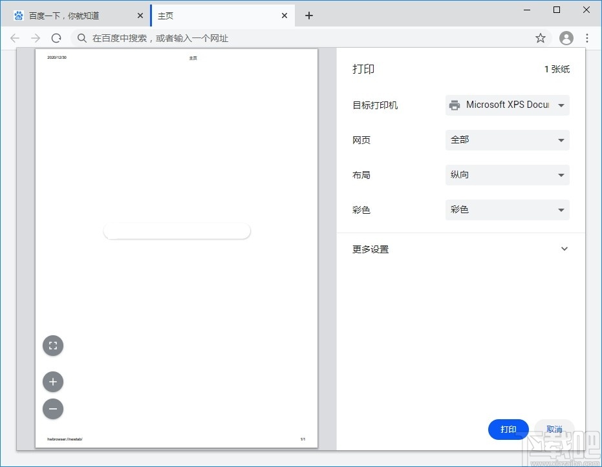Open a new tab with the plus button

tap(308, 15)
